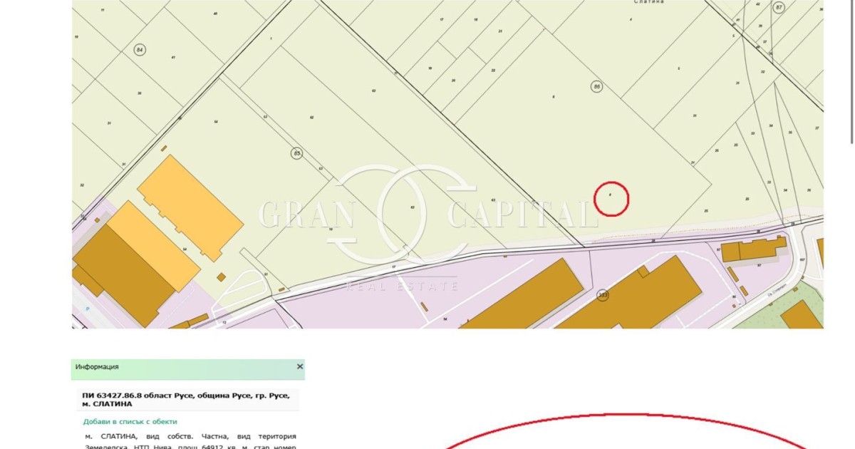Click the Информация panel title

[97, 367]
